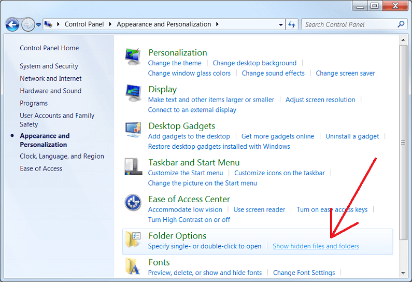Open System and Security in sidebar
The image size is (412, 282).
pos(49,66)
